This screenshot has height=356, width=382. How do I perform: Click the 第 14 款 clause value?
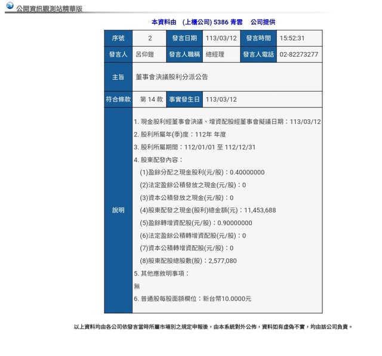[150, 100]
